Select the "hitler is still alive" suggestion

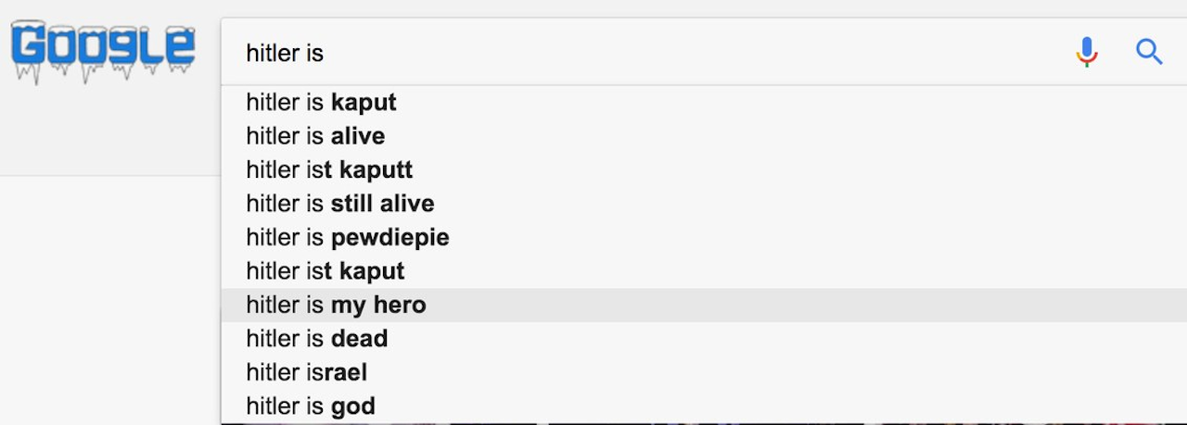(339, 204)
